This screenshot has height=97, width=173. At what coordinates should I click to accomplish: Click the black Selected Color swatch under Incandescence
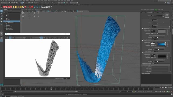click(152, 56)
